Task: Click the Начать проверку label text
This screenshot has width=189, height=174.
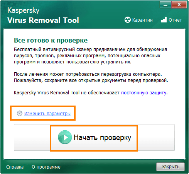Action: (102, 137)
